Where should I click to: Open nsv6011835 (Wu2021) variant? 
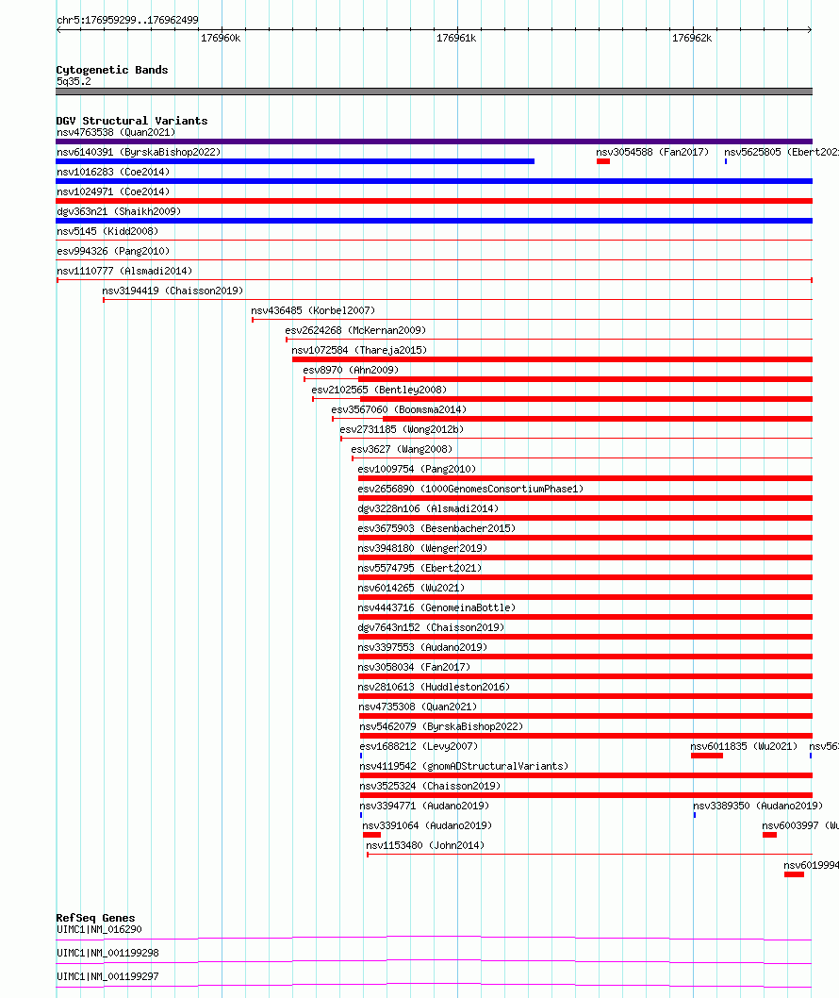(744, 746)
